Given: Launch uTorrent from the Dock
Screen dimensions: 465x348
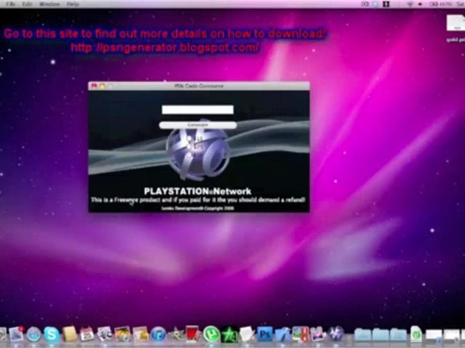Looking at the screenshot, I should pos(211,334).
